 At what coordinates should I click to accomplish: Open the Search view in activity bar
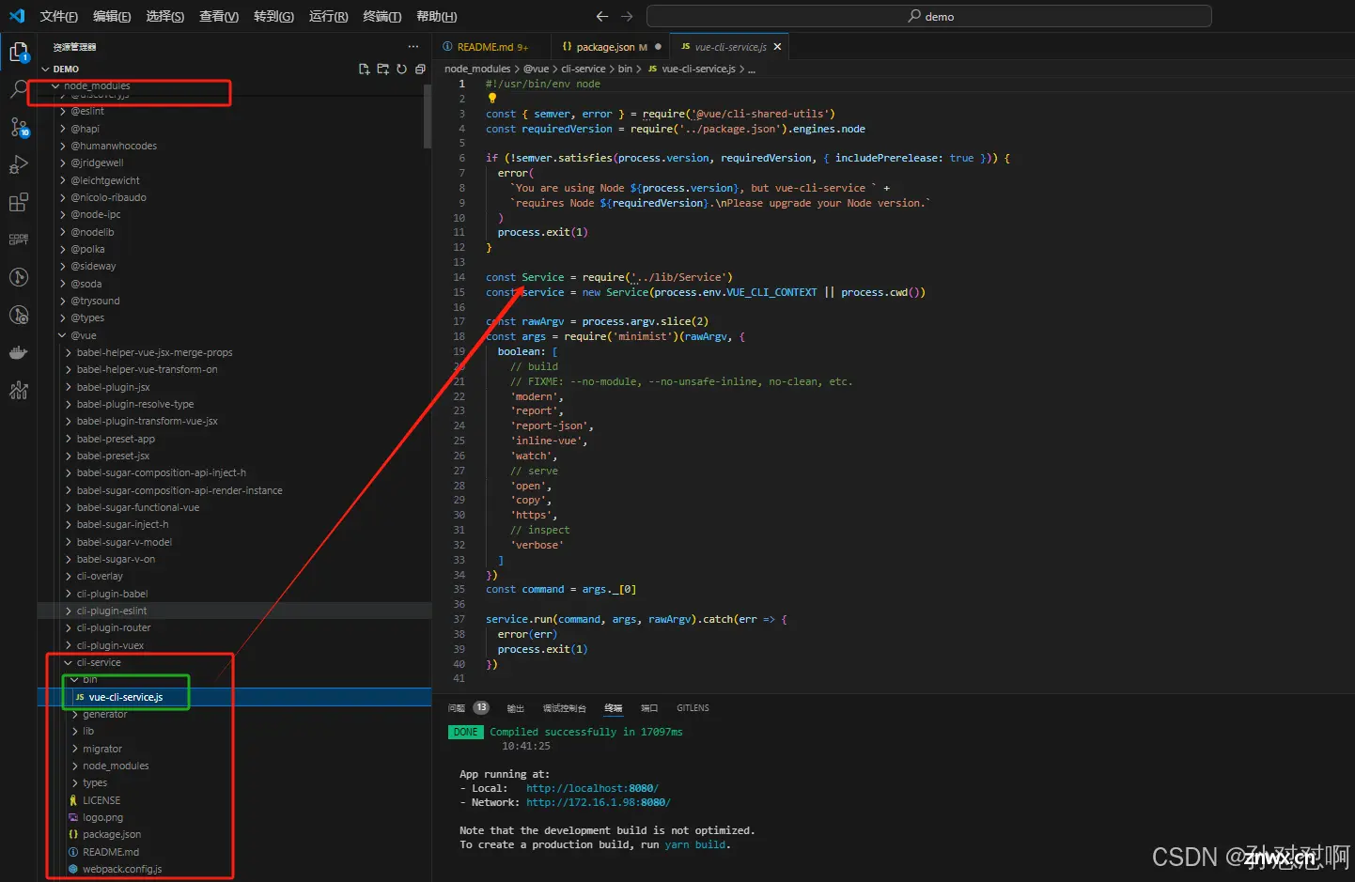pyautogui.click(x=19, y=90)
